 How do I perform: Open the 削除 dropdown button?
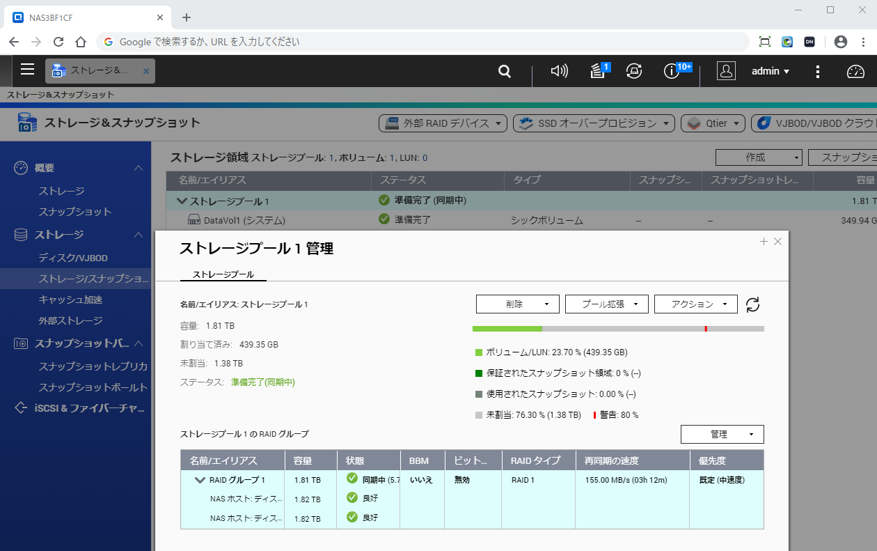click(517, 304)
